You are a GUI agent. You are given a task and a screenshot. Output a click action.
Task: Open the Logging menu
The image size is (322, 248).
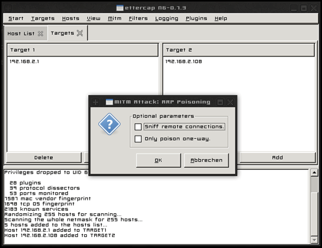tap(167, 18)
